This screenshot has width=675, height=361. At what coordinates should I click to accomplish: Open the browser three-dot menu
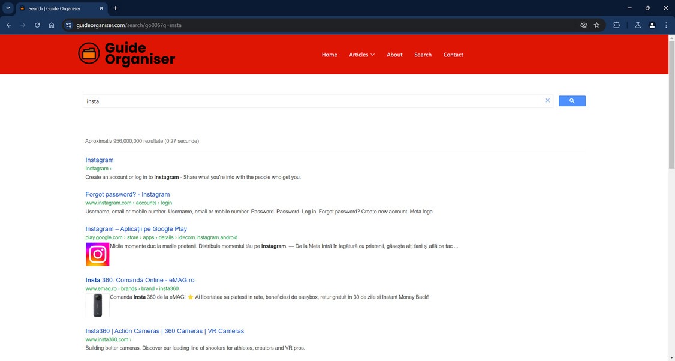[x=666, y=25]
